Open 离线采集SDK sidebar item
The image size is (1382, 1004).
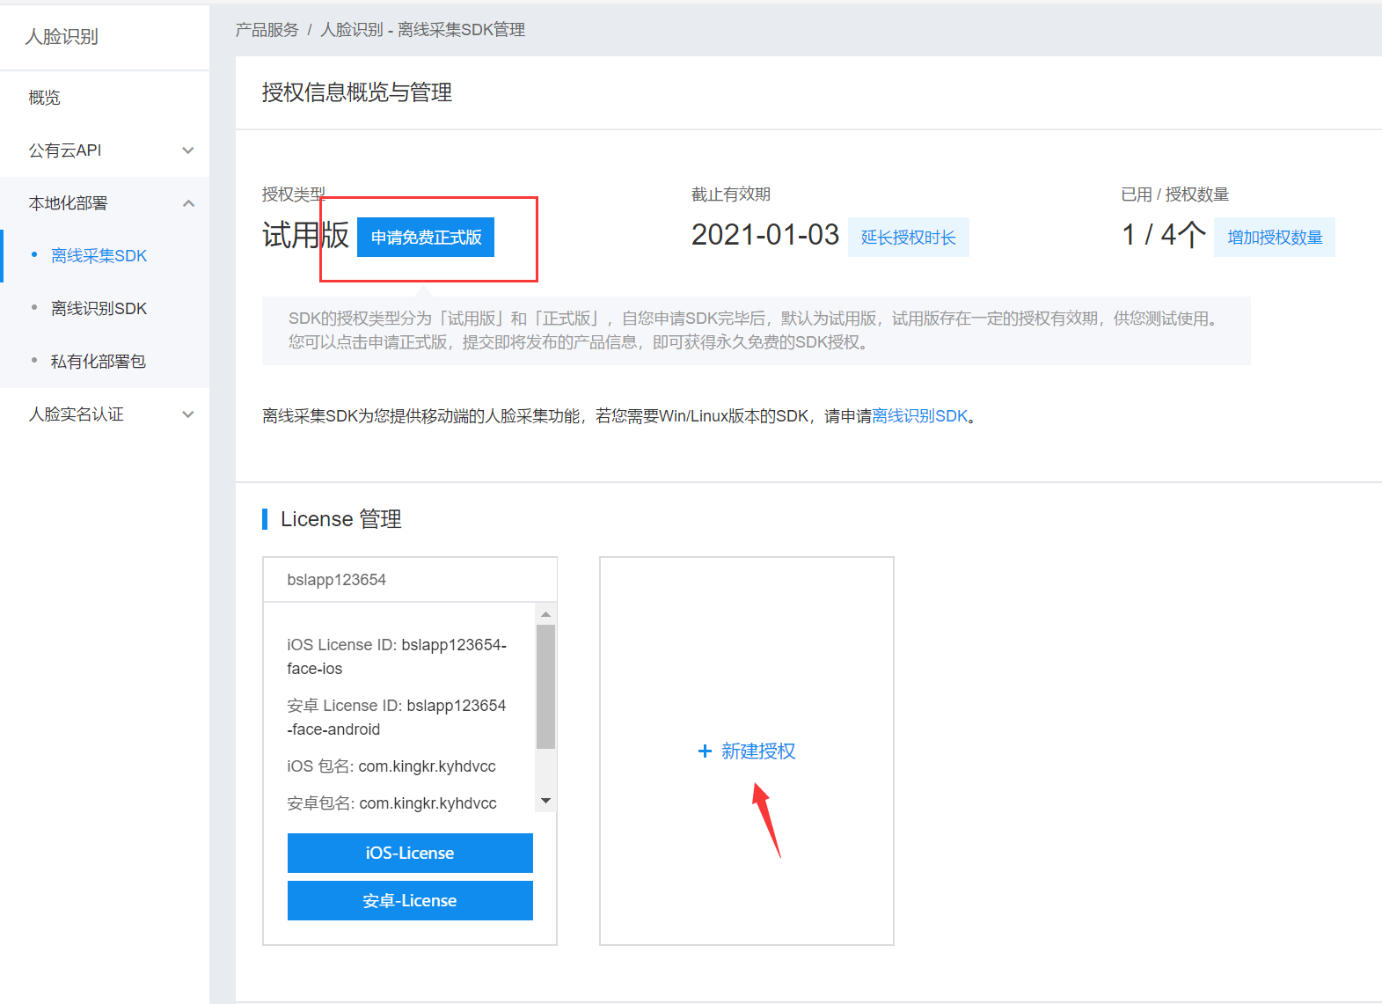click(99, 256)
